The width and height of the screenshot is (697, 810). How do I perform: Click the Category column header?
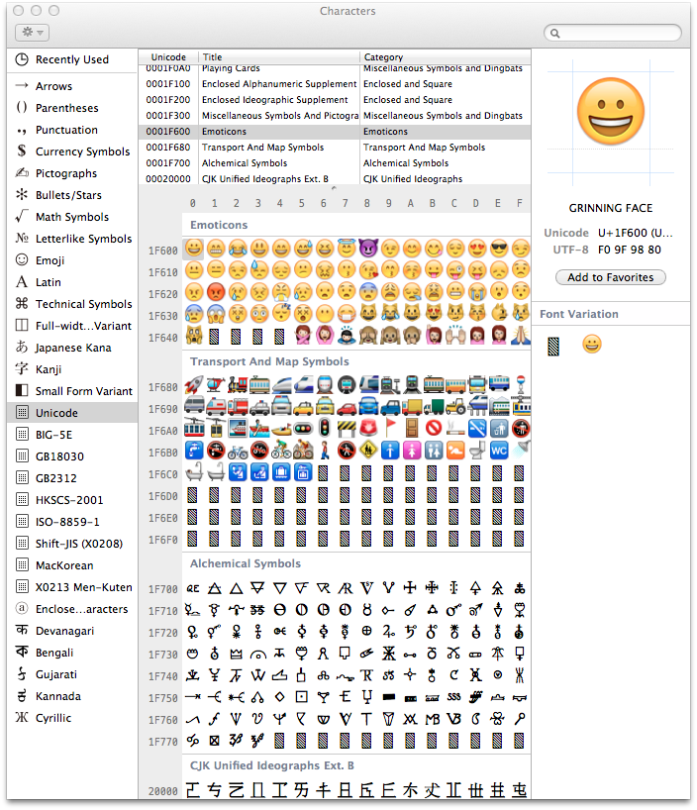(446, 56)
